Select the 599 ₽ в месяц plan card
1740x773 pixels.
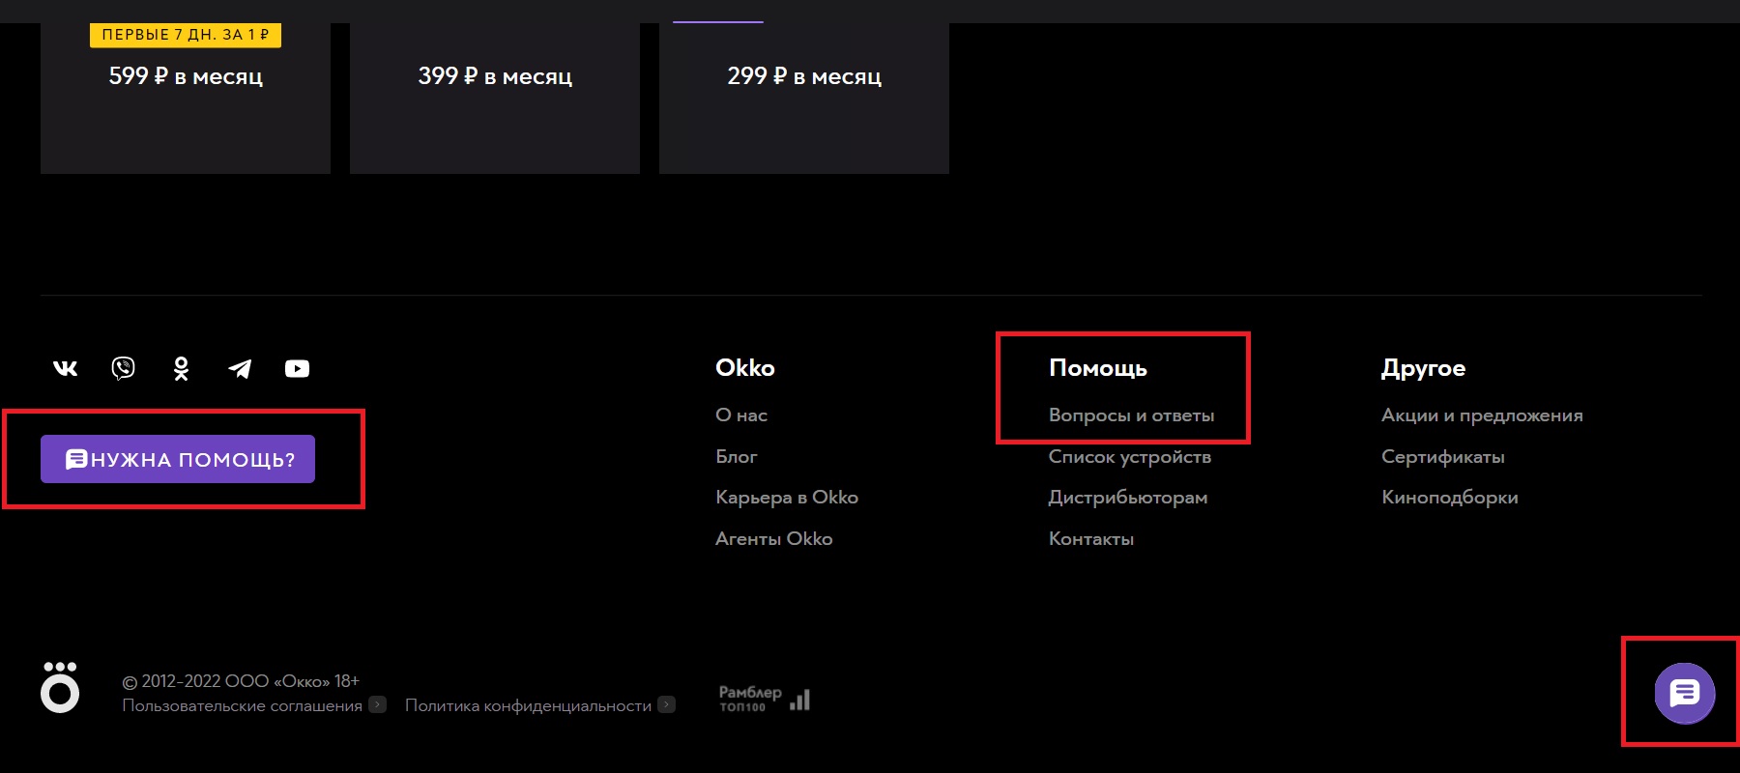(x=186, y=97)
